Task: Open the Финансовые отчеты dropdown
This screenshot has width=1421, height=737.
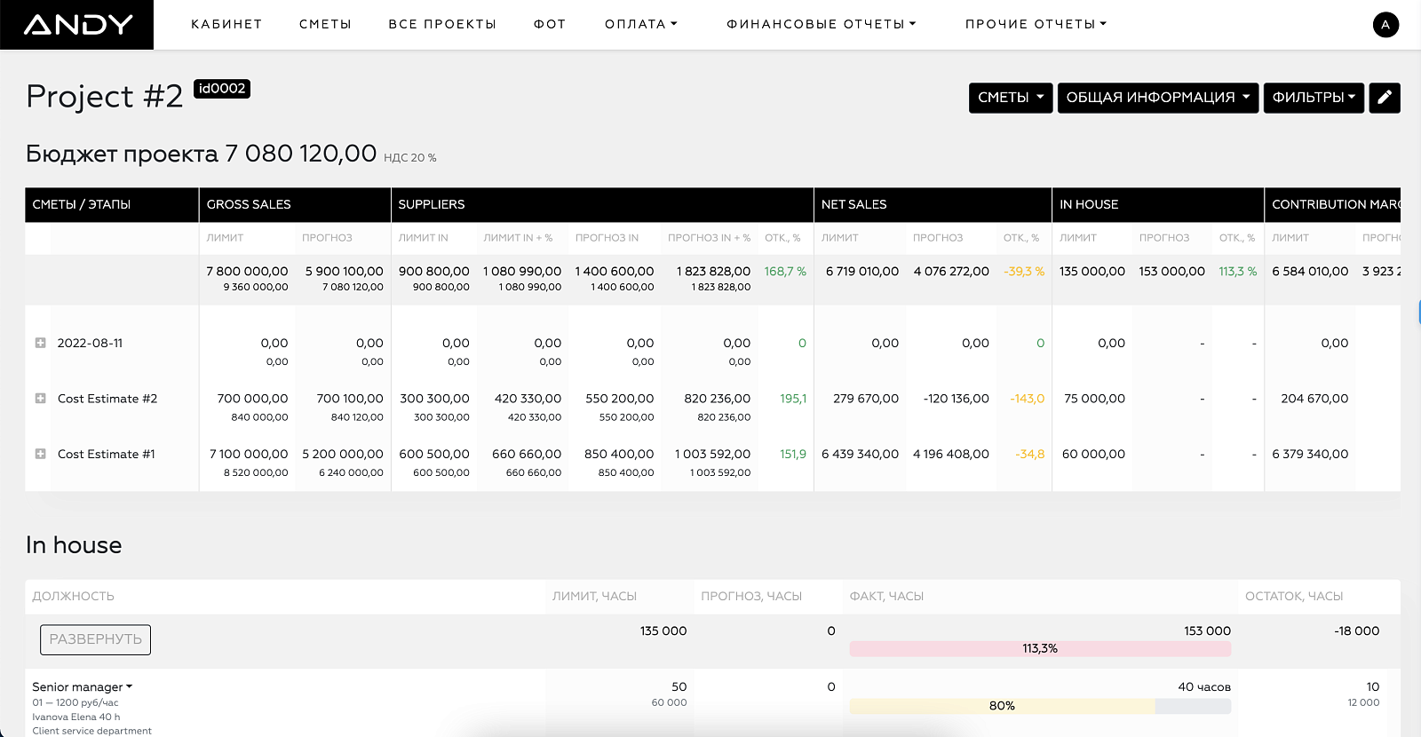Action: [821, 24]
